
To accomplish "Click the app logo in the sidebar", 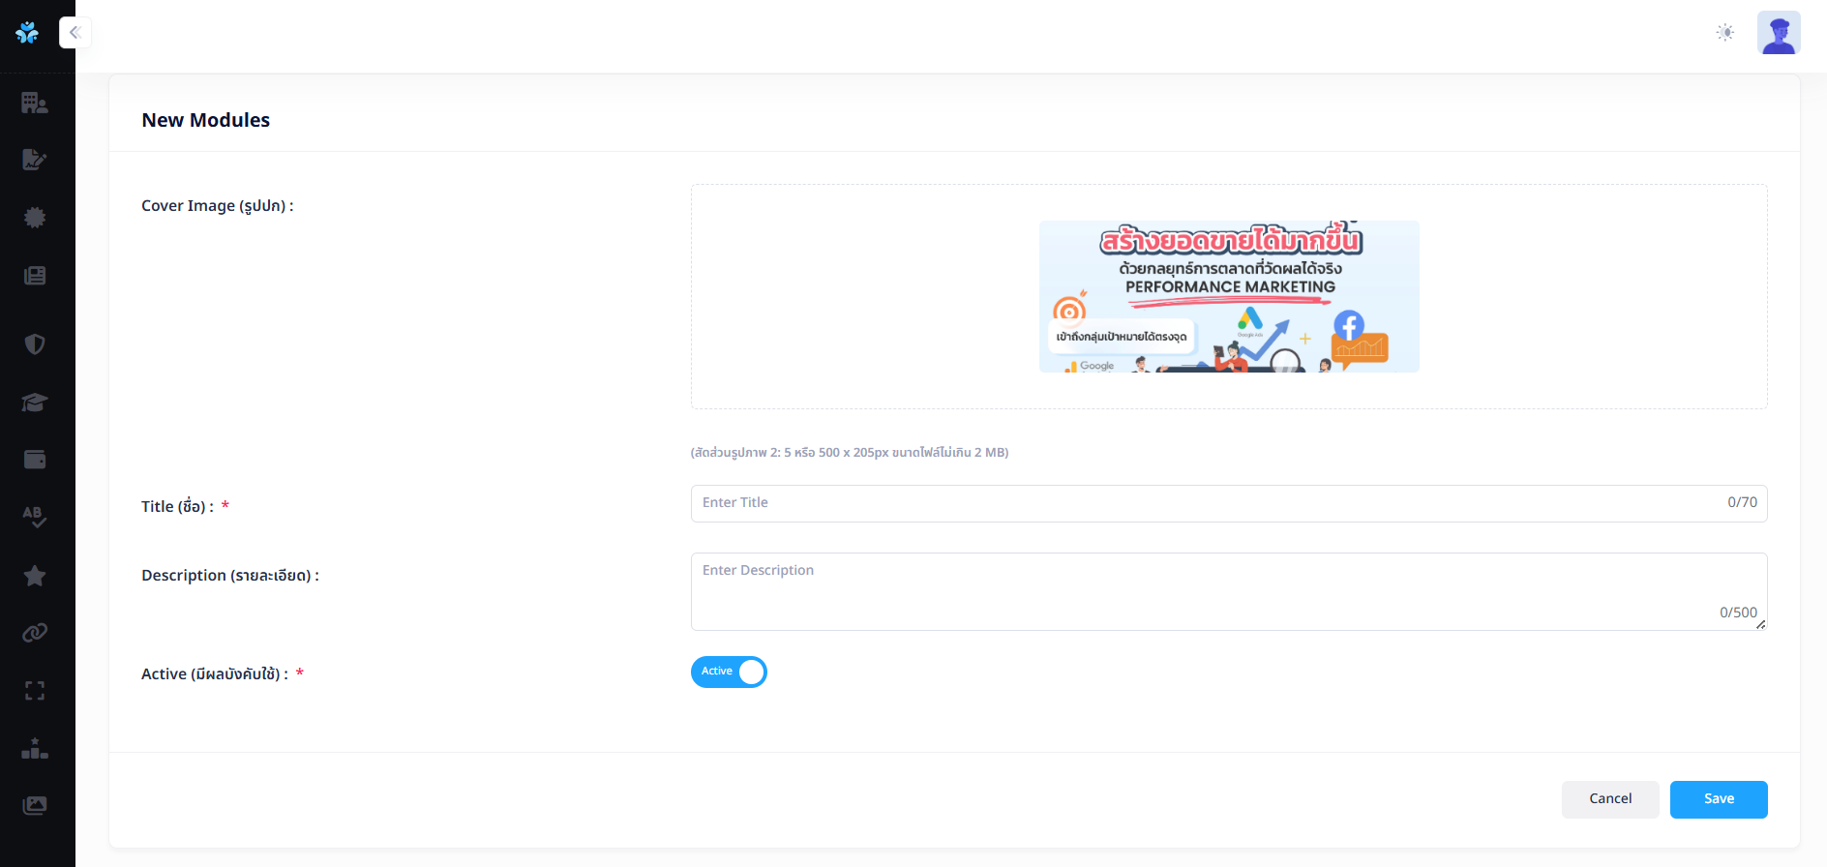I will 27,33.
